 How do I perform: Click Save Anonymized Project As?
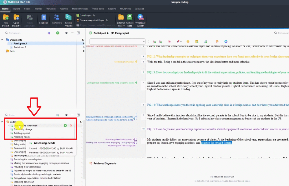tap(94, 20)
